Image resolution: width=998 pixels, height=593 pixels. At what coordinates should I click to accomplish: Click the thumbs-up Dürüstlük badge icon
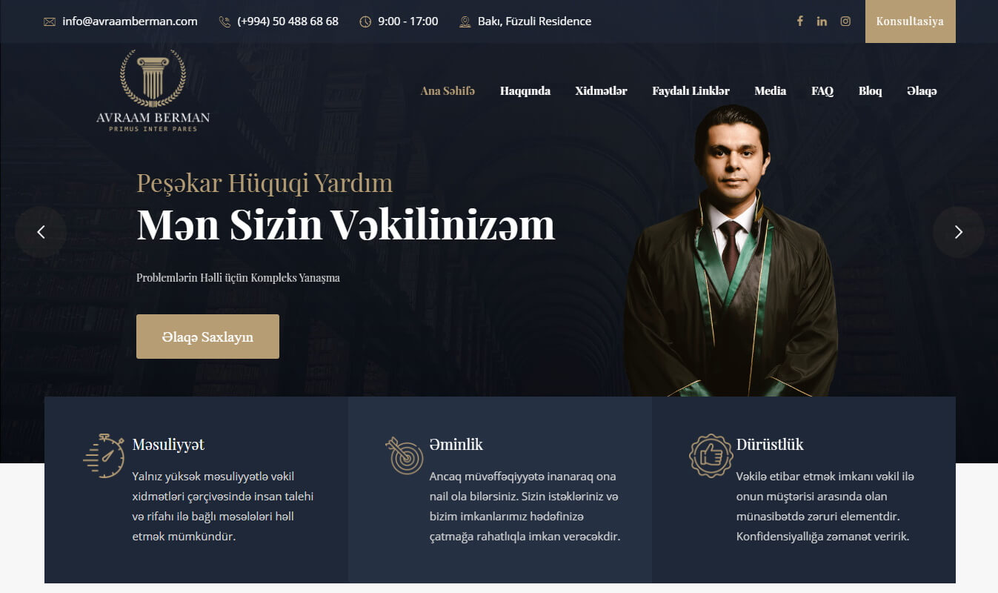pyautogui.click(x=711, y=455)
